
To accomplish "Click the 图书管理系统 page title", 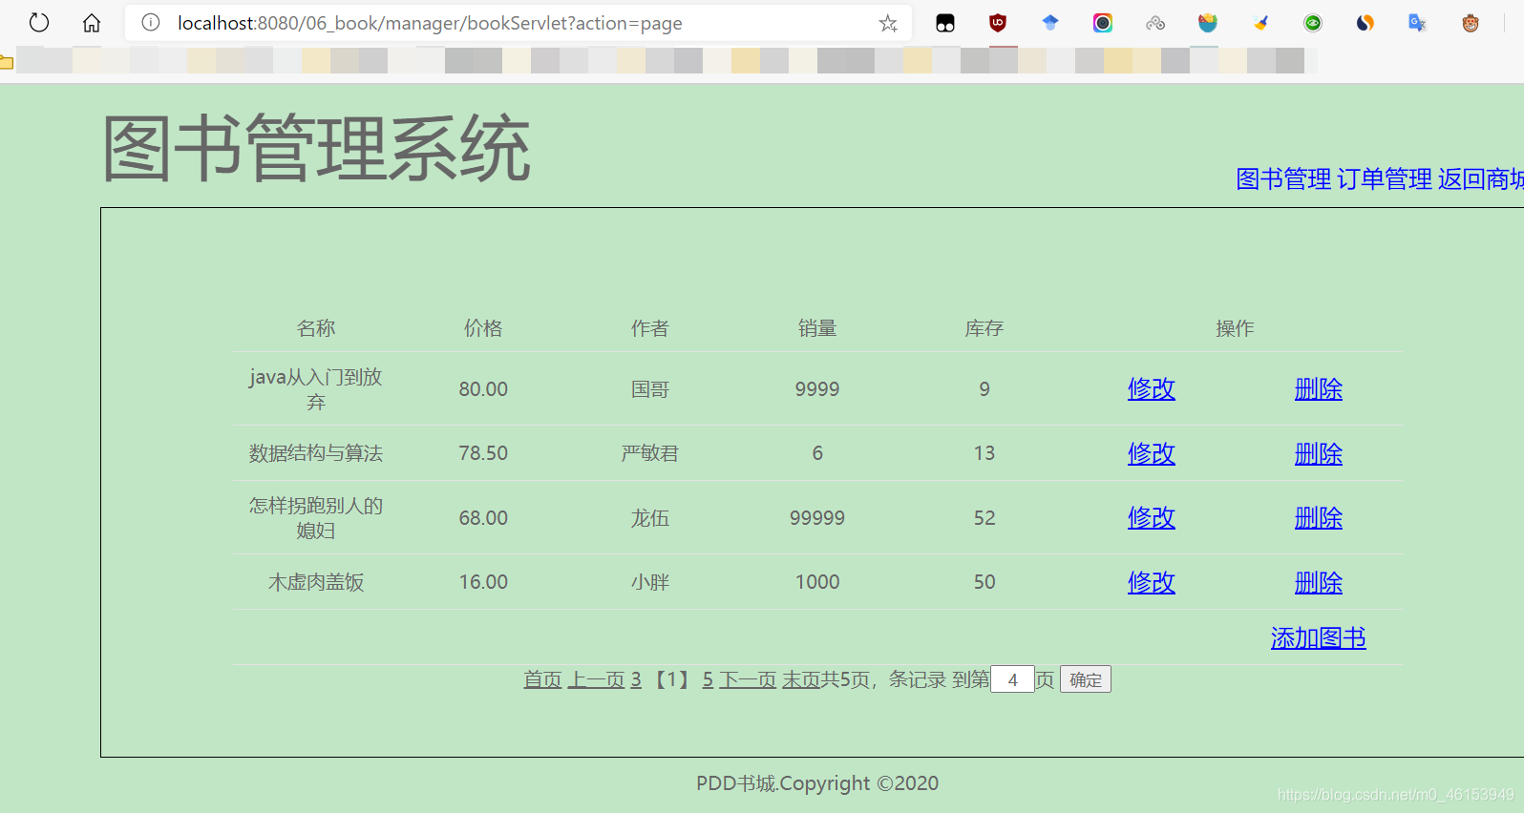I will [x=316, y=148].
